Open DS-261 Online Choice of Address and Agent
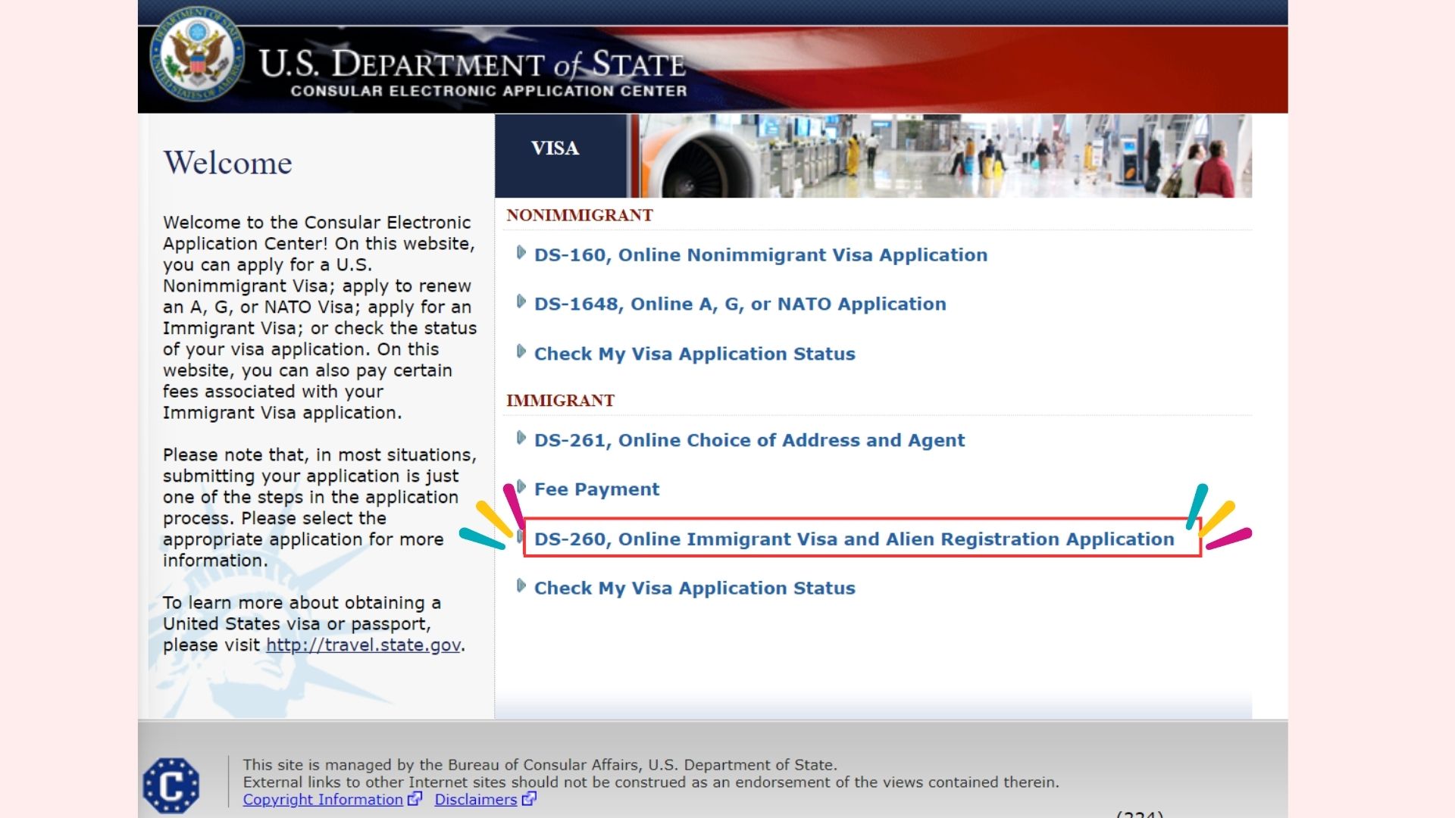This screenshot has width=1455, height=818. pos(749,441)
